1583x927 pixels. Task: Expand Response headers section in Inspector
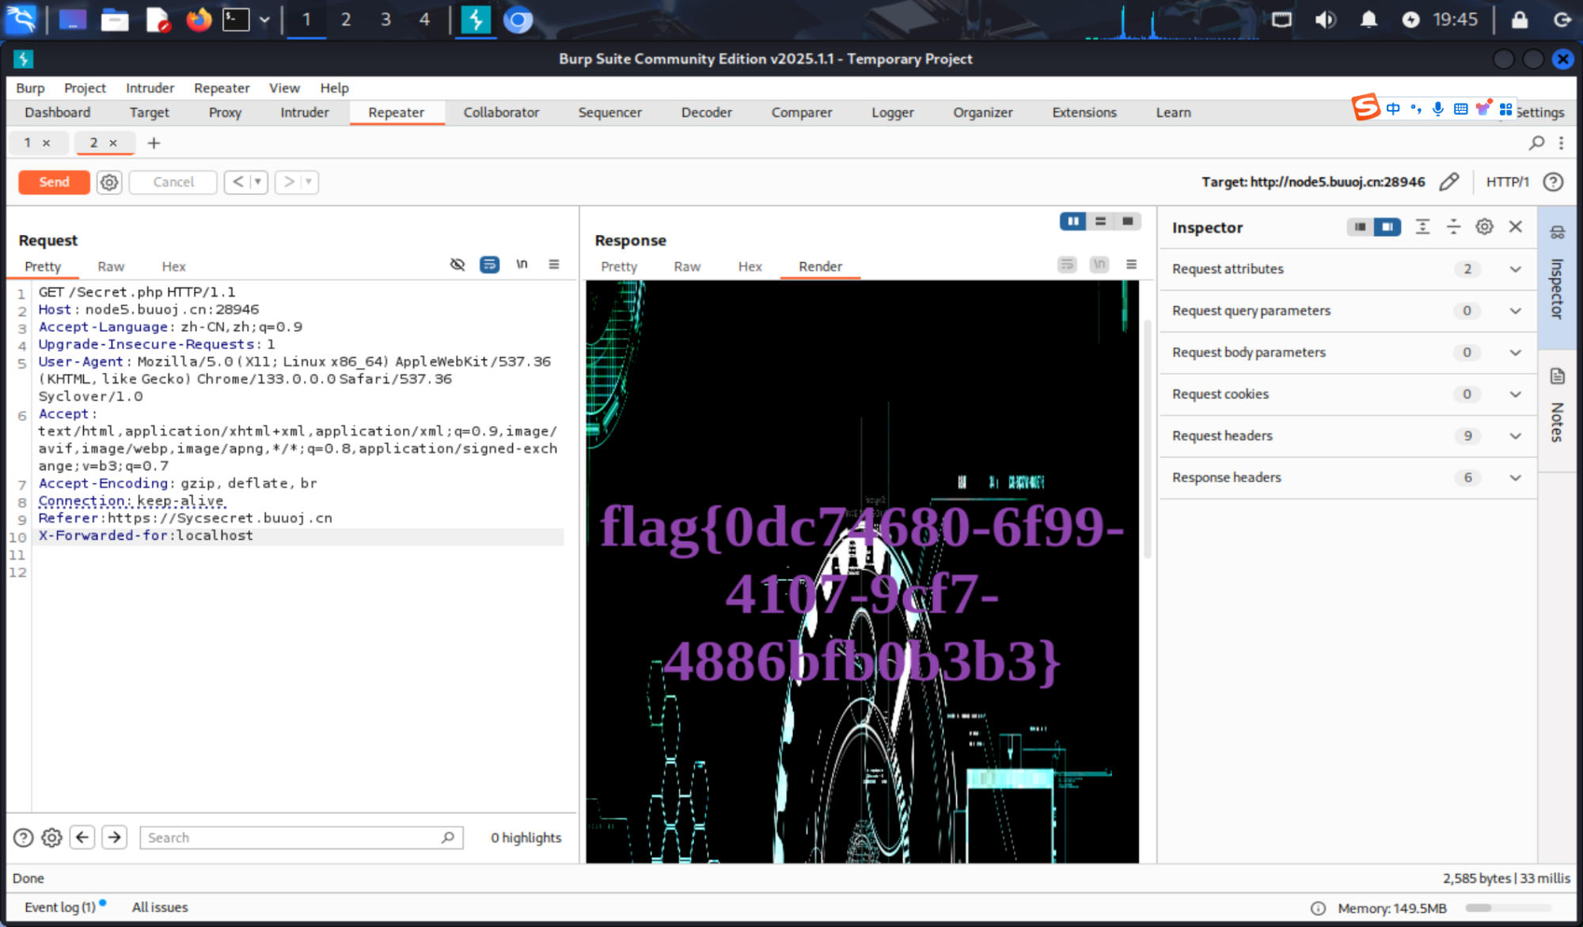1515,478
